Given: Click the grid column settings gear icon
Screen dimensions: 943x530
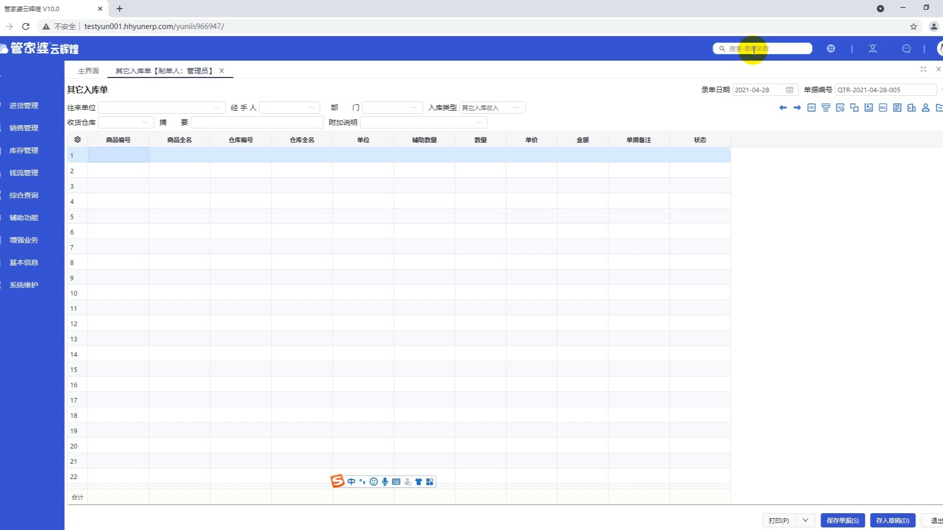Looking at the screenshot, I should [78, 140].
